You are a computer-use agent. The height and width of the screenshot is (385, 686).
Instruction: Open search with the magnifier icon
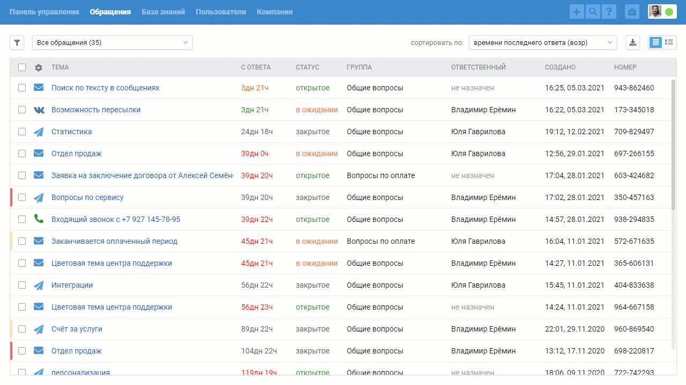[593, 12]
